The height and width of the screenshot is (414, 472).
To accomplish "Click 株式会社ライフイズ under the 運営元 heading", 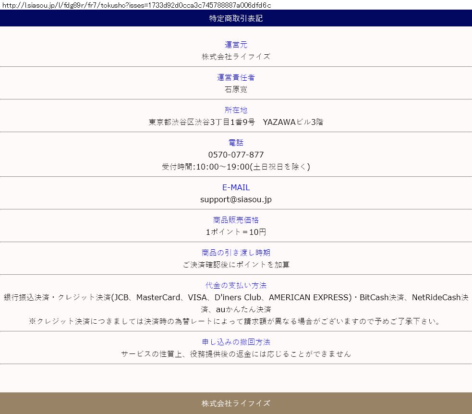I will click(236, 56).
